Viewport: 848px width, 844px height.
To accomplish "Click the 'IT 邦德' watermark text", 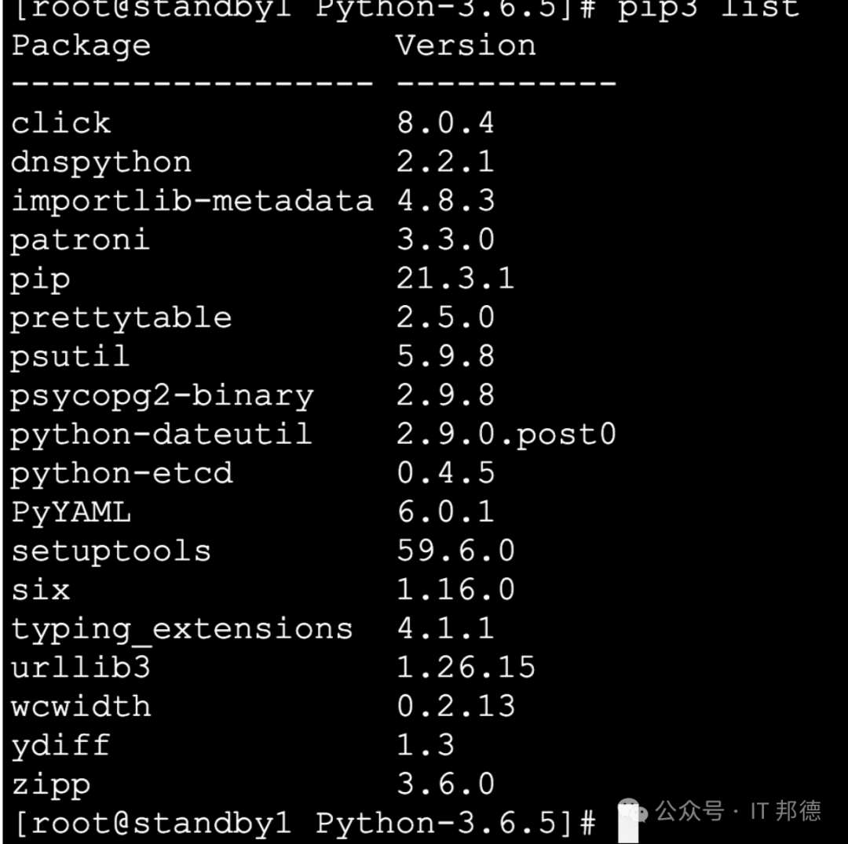I will (x=786, y=811).
